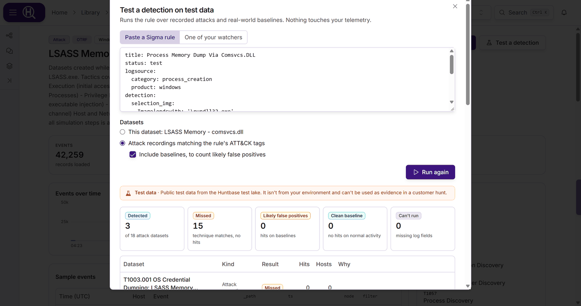Switch to One of your watchers tab
The height and width of the screenshot is (306, 581).
[213, 37]
